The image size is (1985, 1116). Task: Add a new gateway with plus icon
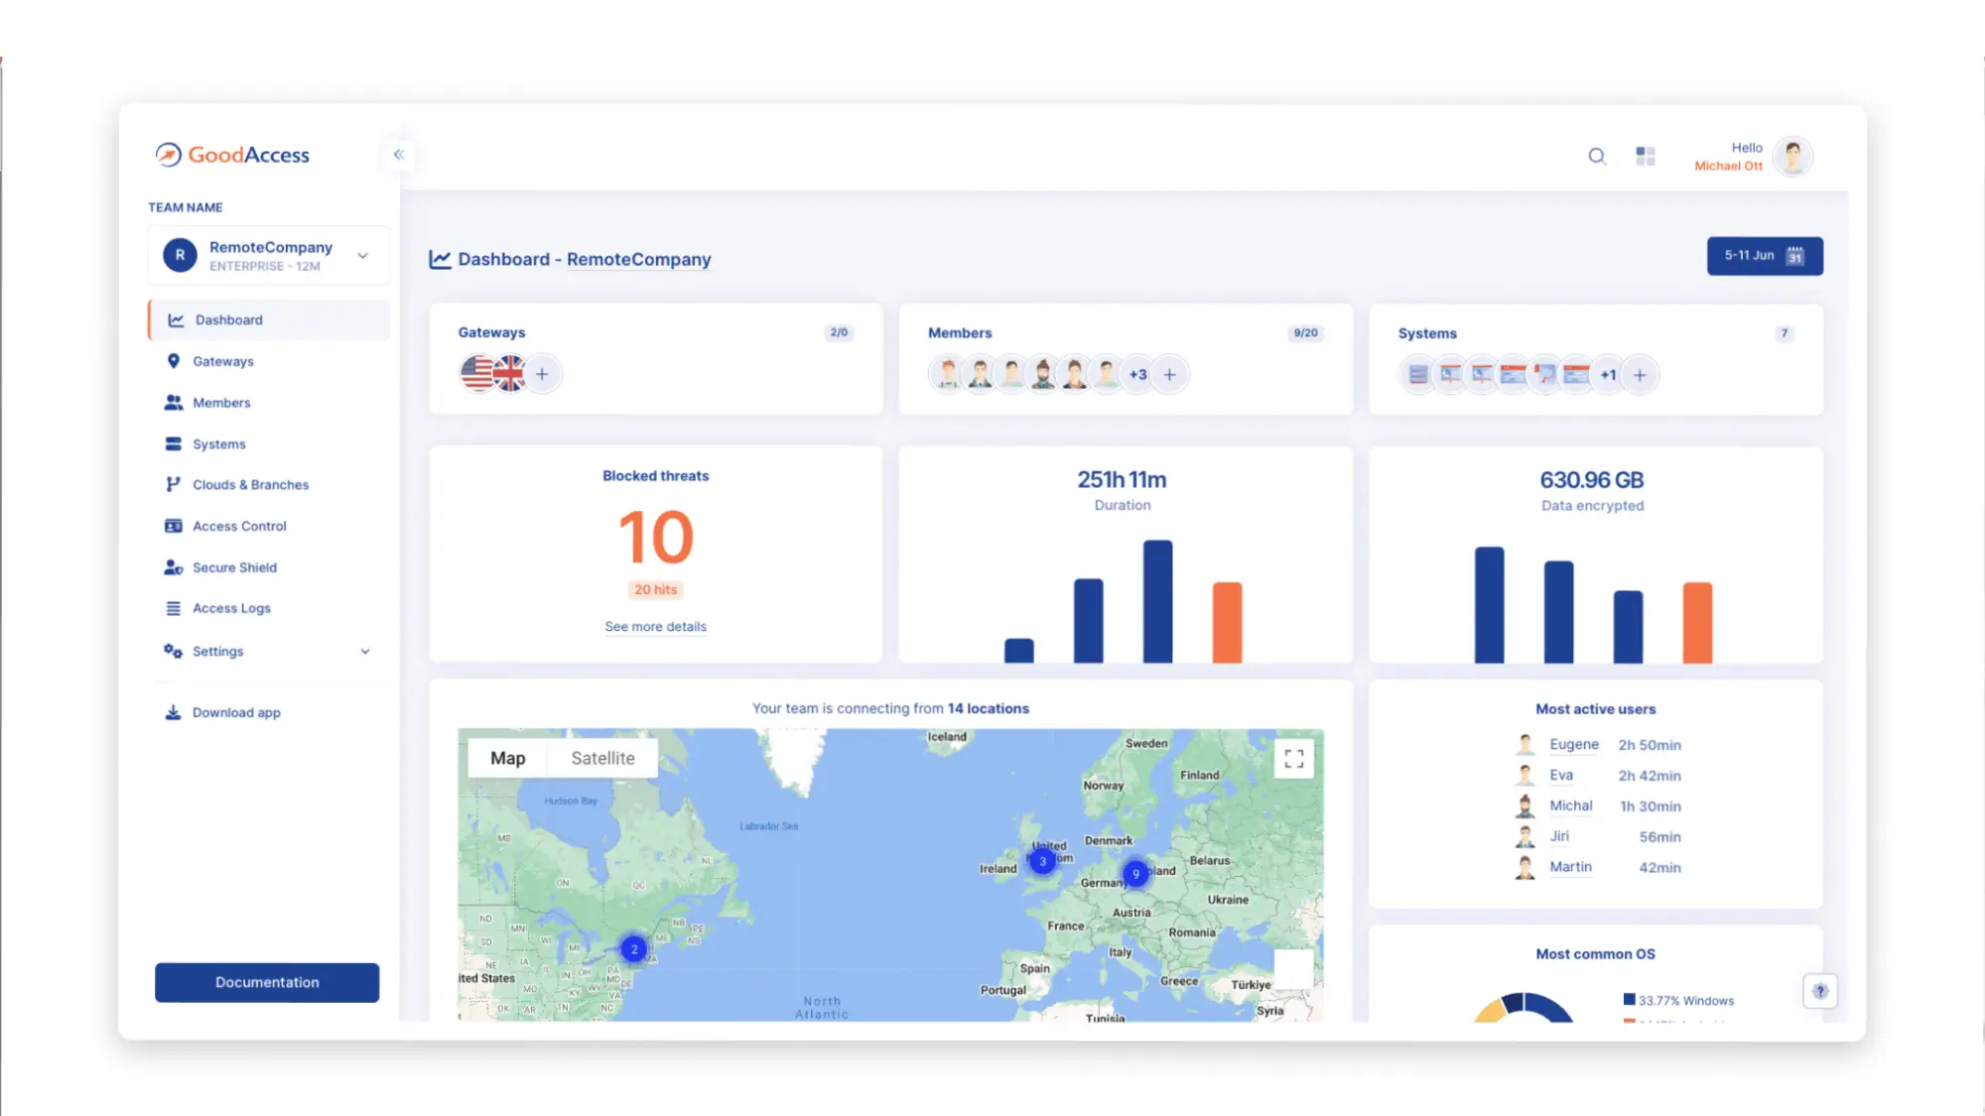542,375
